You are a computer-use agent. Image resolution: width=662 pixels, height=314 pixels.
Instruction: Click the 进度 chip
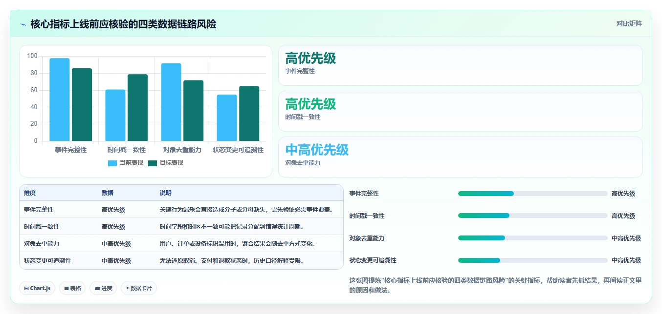click(103, 288)
